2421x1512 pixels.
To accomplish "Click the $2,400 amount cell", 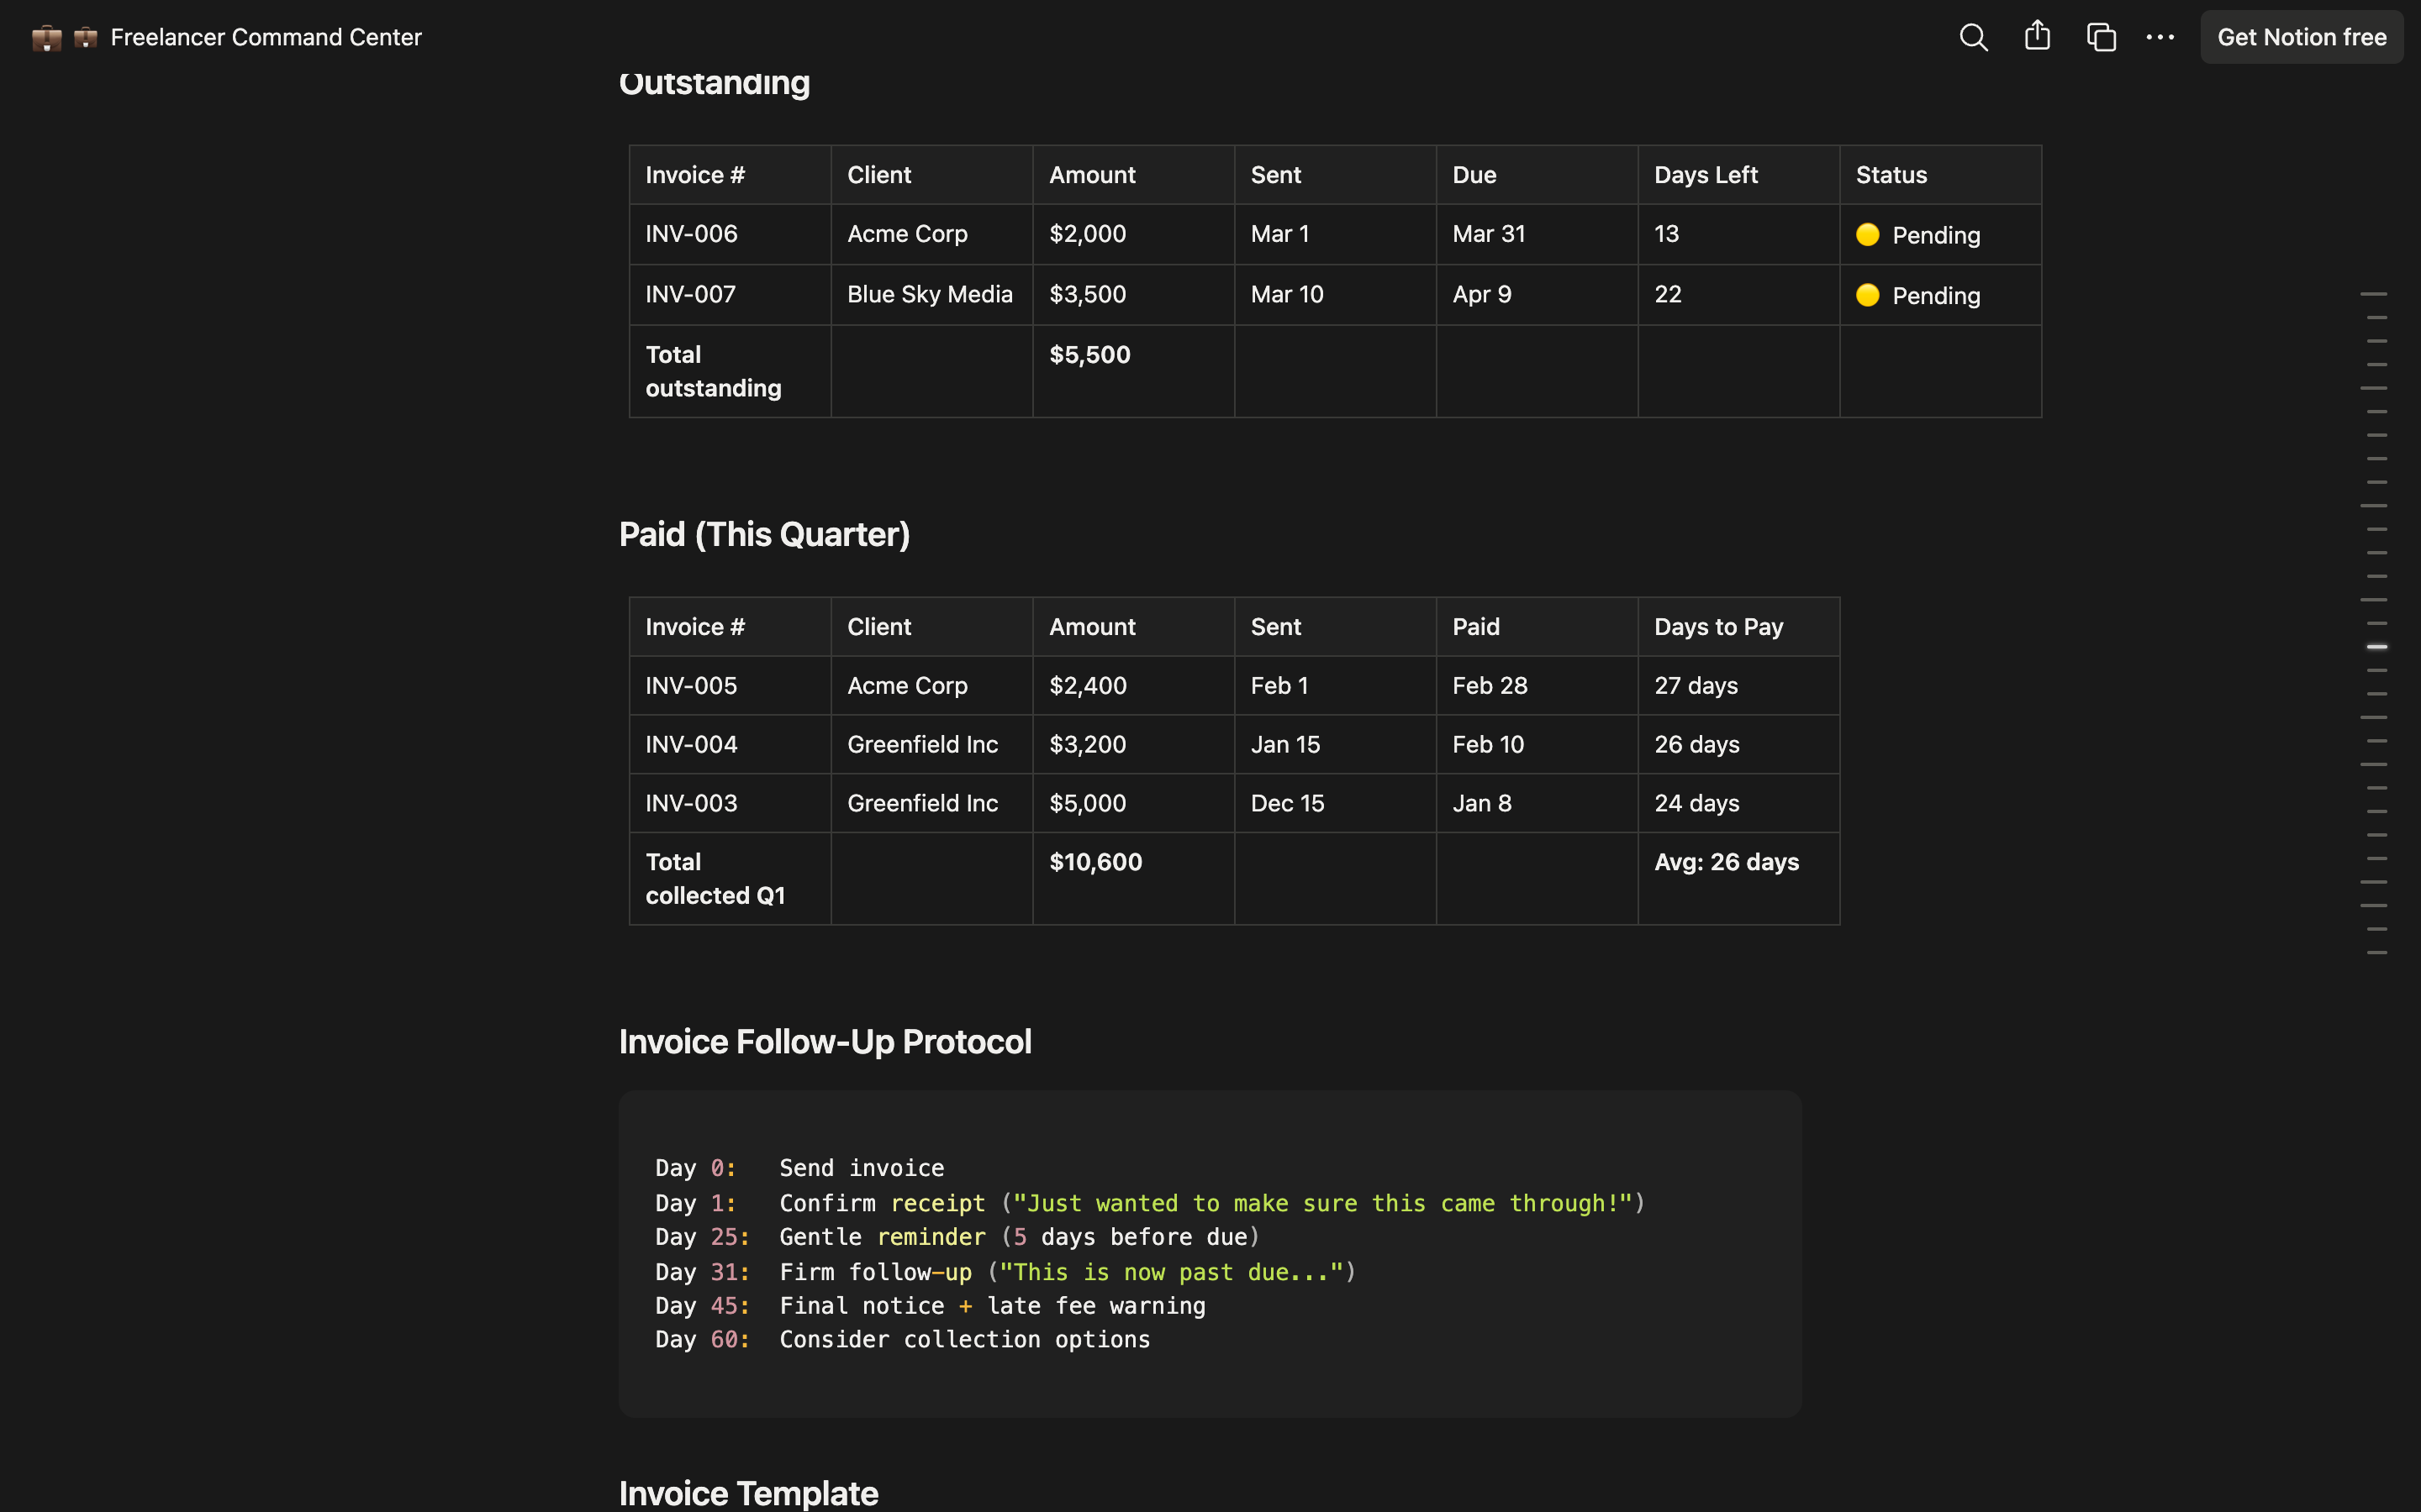I will point(1133,685).
